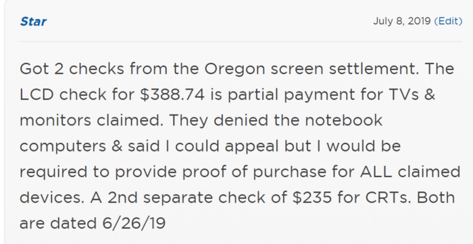
Task: Click the words Got 2 checks
Action: (x=72, y=69)
